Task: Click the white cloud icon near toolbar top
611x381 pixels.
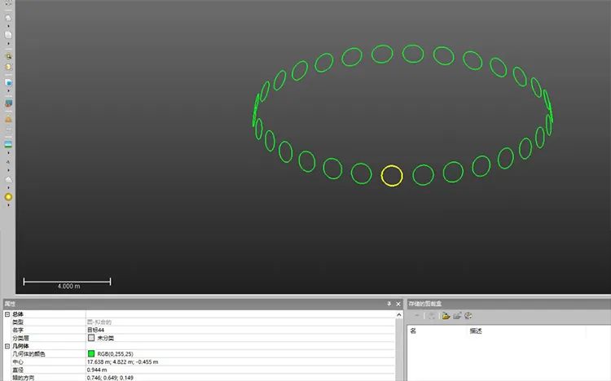Action: pyautogui.click(x=8, y=18)
